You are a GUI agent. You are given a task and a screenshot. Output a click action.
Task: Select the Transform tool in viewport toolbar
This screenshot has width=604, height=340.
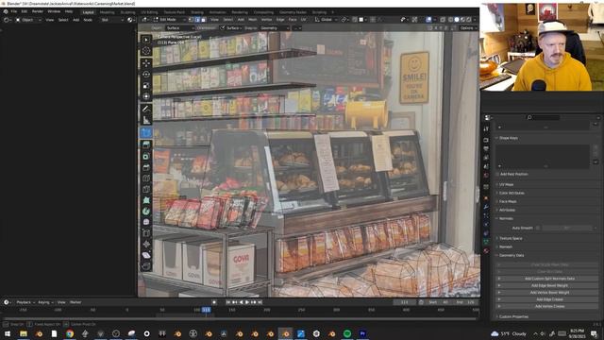[x=146, y=96]
